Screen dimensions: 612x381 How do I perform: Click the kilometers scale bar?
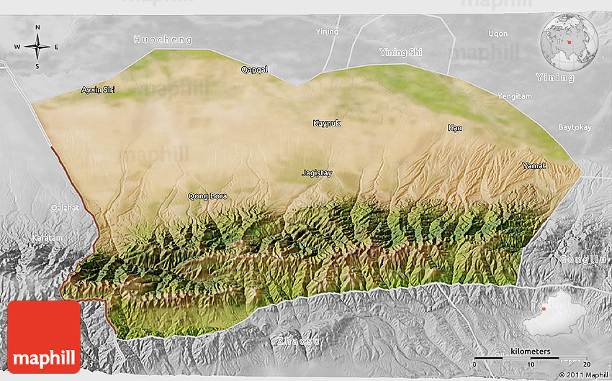[x=530, y=357]
